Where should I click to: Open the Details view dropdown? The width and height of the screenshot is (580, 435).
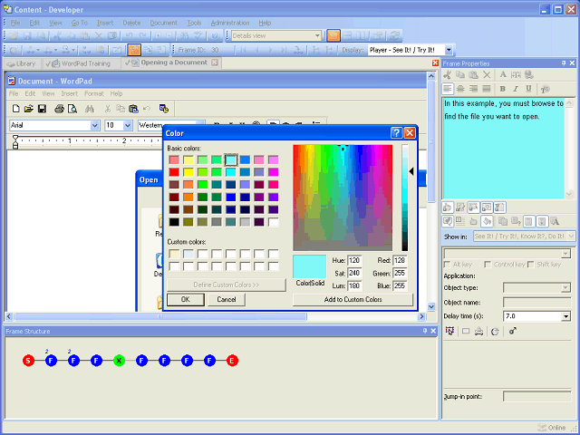pyautogui.click(x=317, y=36)
